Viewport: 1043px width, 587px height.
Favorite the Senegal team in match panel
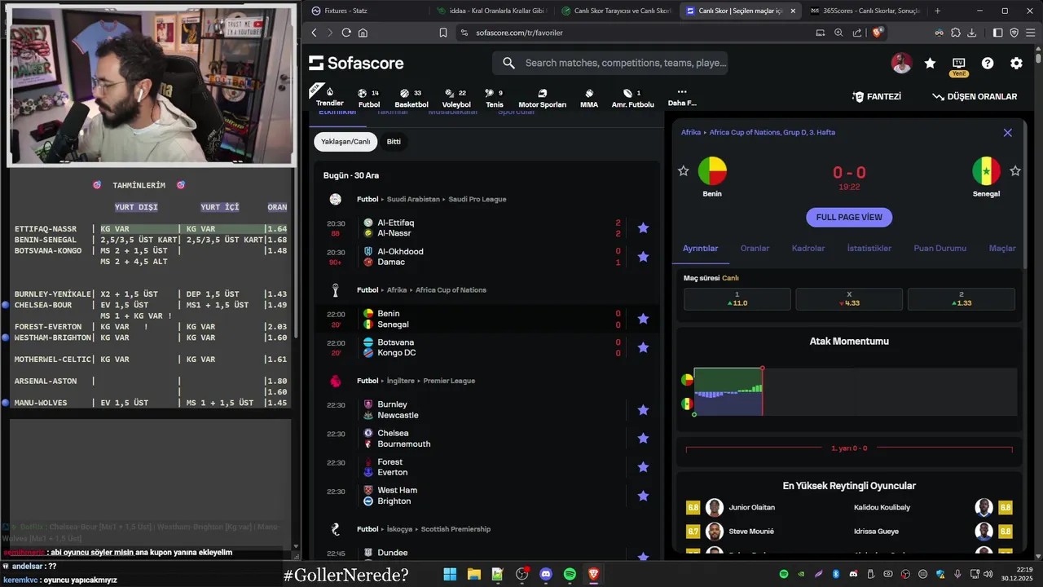(1015, 170)
